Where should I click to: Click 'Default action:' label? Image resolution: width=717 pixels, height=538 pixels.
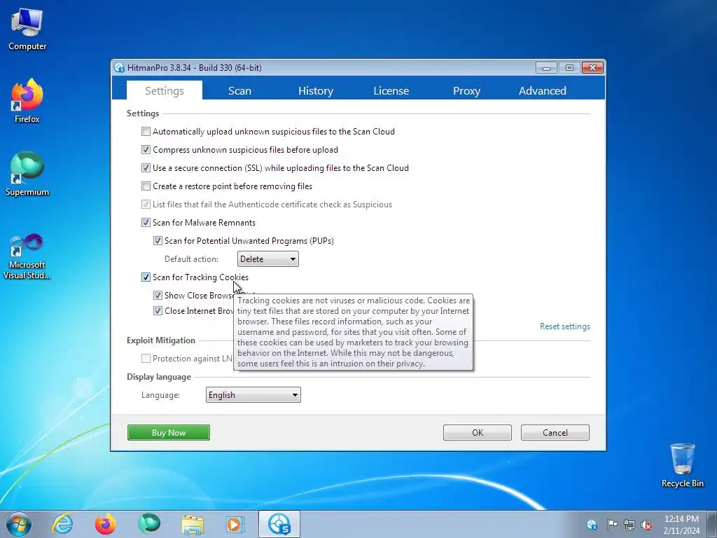(191, 259)
